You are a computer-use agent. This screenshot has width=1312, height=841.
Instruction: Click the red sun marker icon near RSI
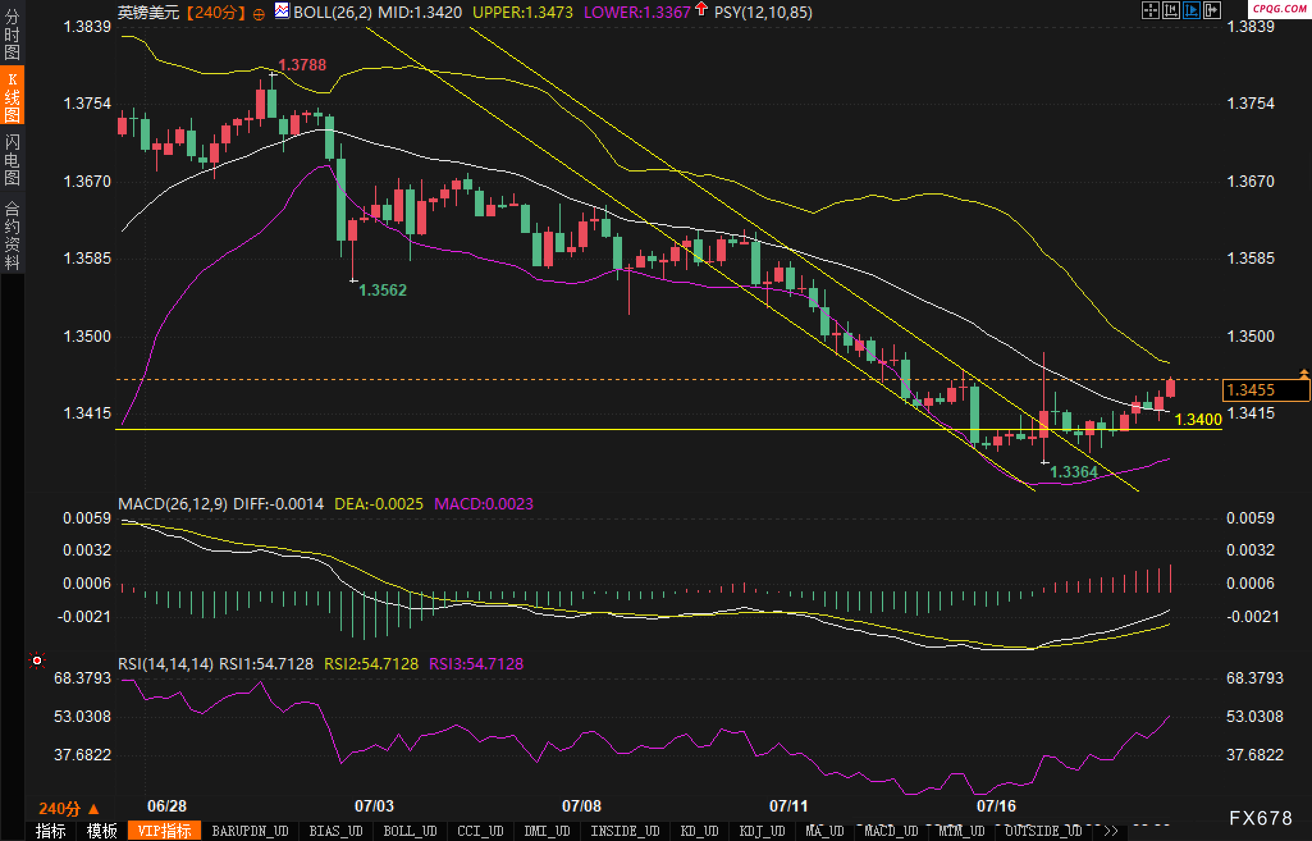point(37,660)
